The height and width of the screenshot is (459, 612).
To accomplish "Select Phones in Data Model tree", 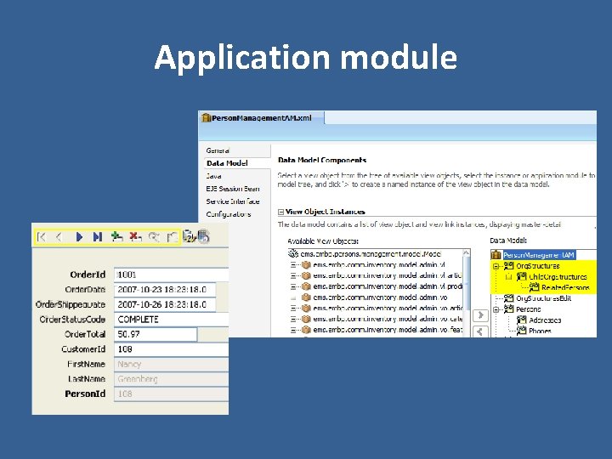I will 540,331.
